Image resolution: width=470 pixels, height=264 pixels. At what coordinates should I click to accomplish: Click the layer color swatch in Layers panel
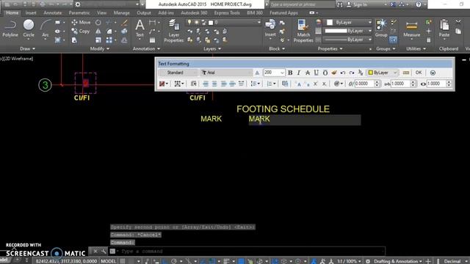pyautogui.click(x=211, y=23)
